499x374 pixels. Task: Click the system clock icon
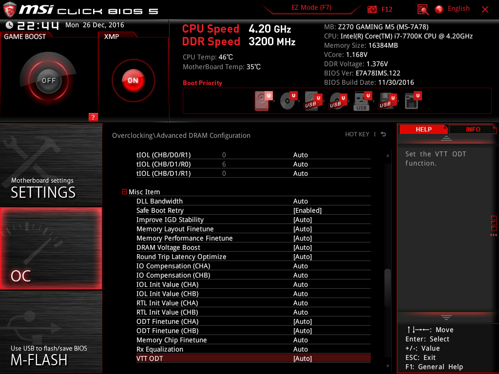click(9, 25)
